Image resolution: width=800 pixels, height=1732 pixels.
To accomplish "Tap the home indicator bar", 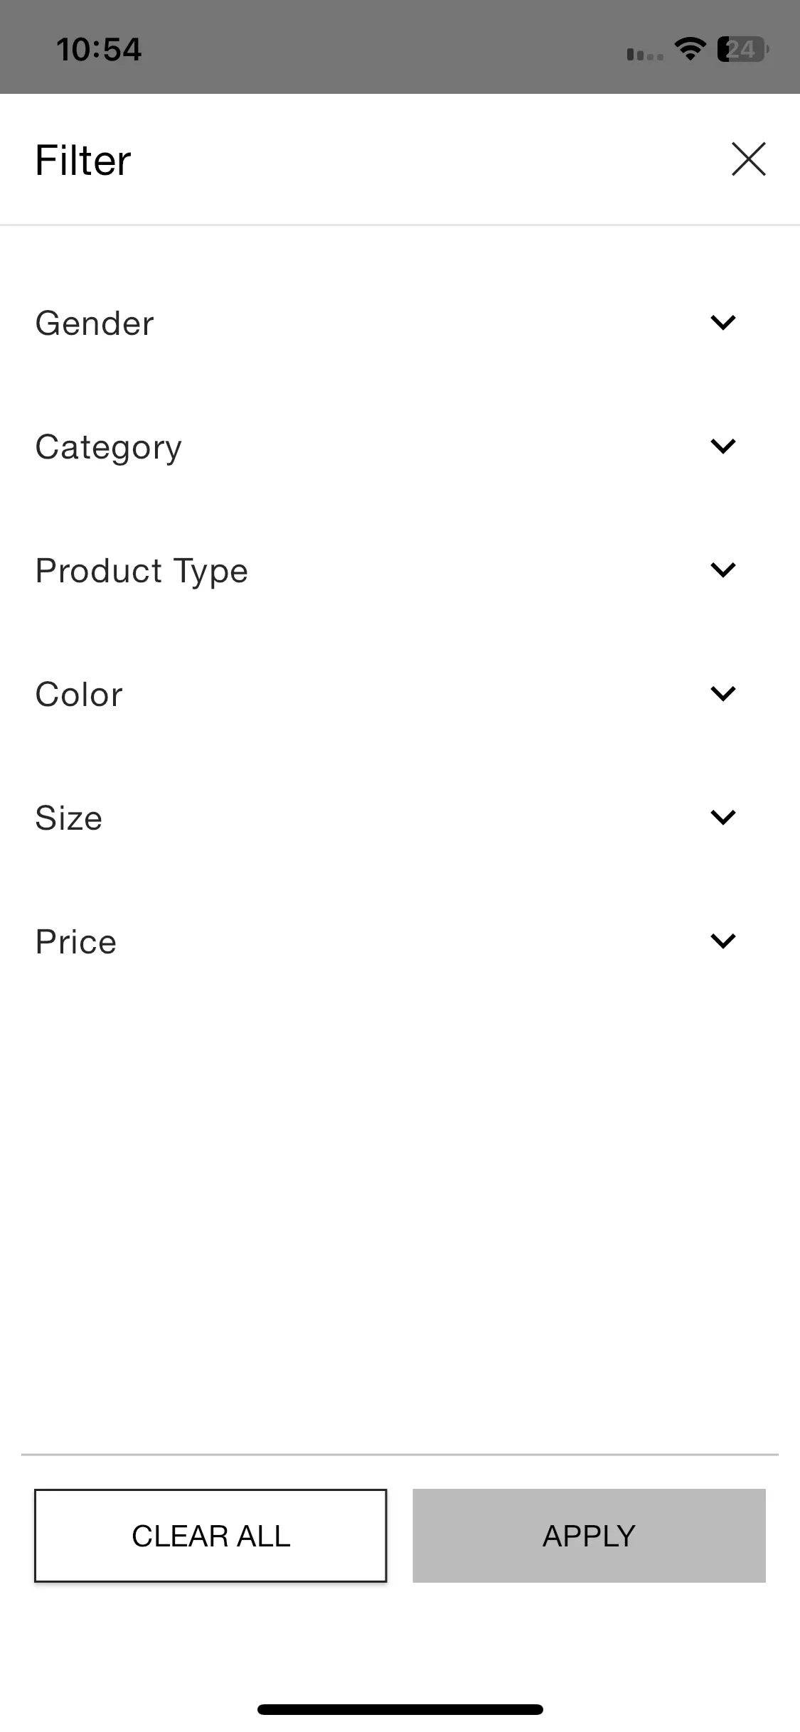I will tap(400, 1709).
